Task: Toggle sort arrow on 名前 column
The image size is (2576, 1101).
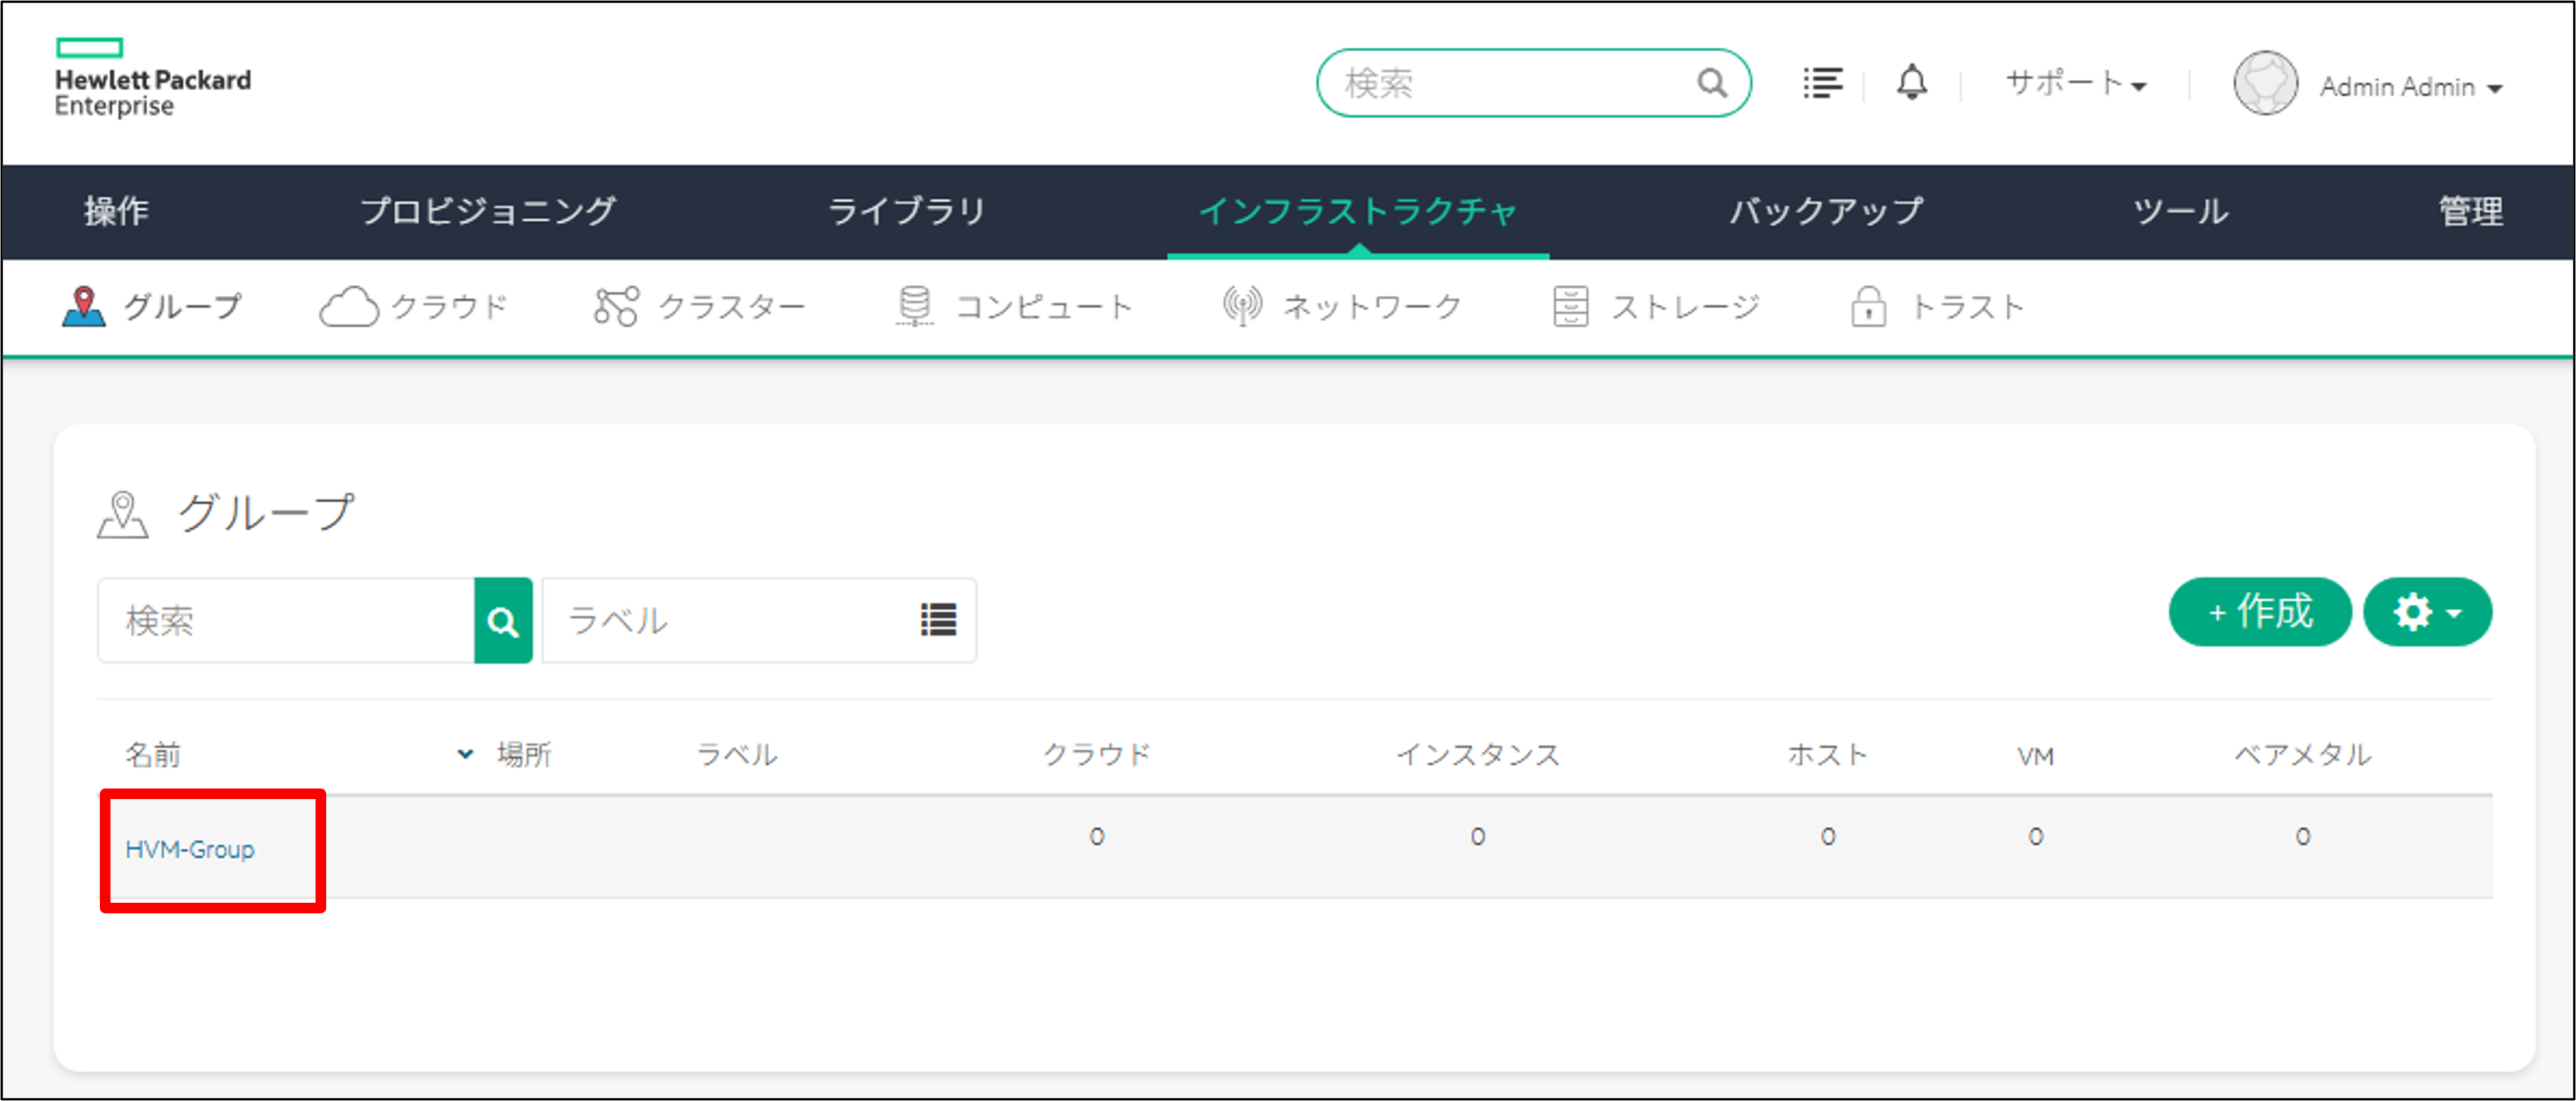Action: [x=465, y=754]
